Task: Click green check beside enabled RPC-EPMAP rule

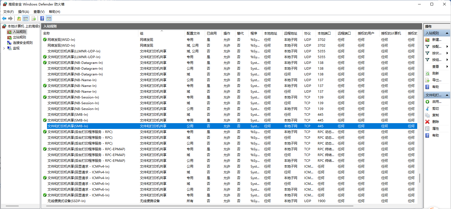Action: [x=45, y=149]
